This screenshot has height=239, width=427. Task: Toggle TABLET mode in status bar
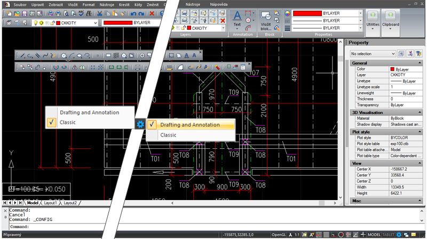tap(389, 234)
